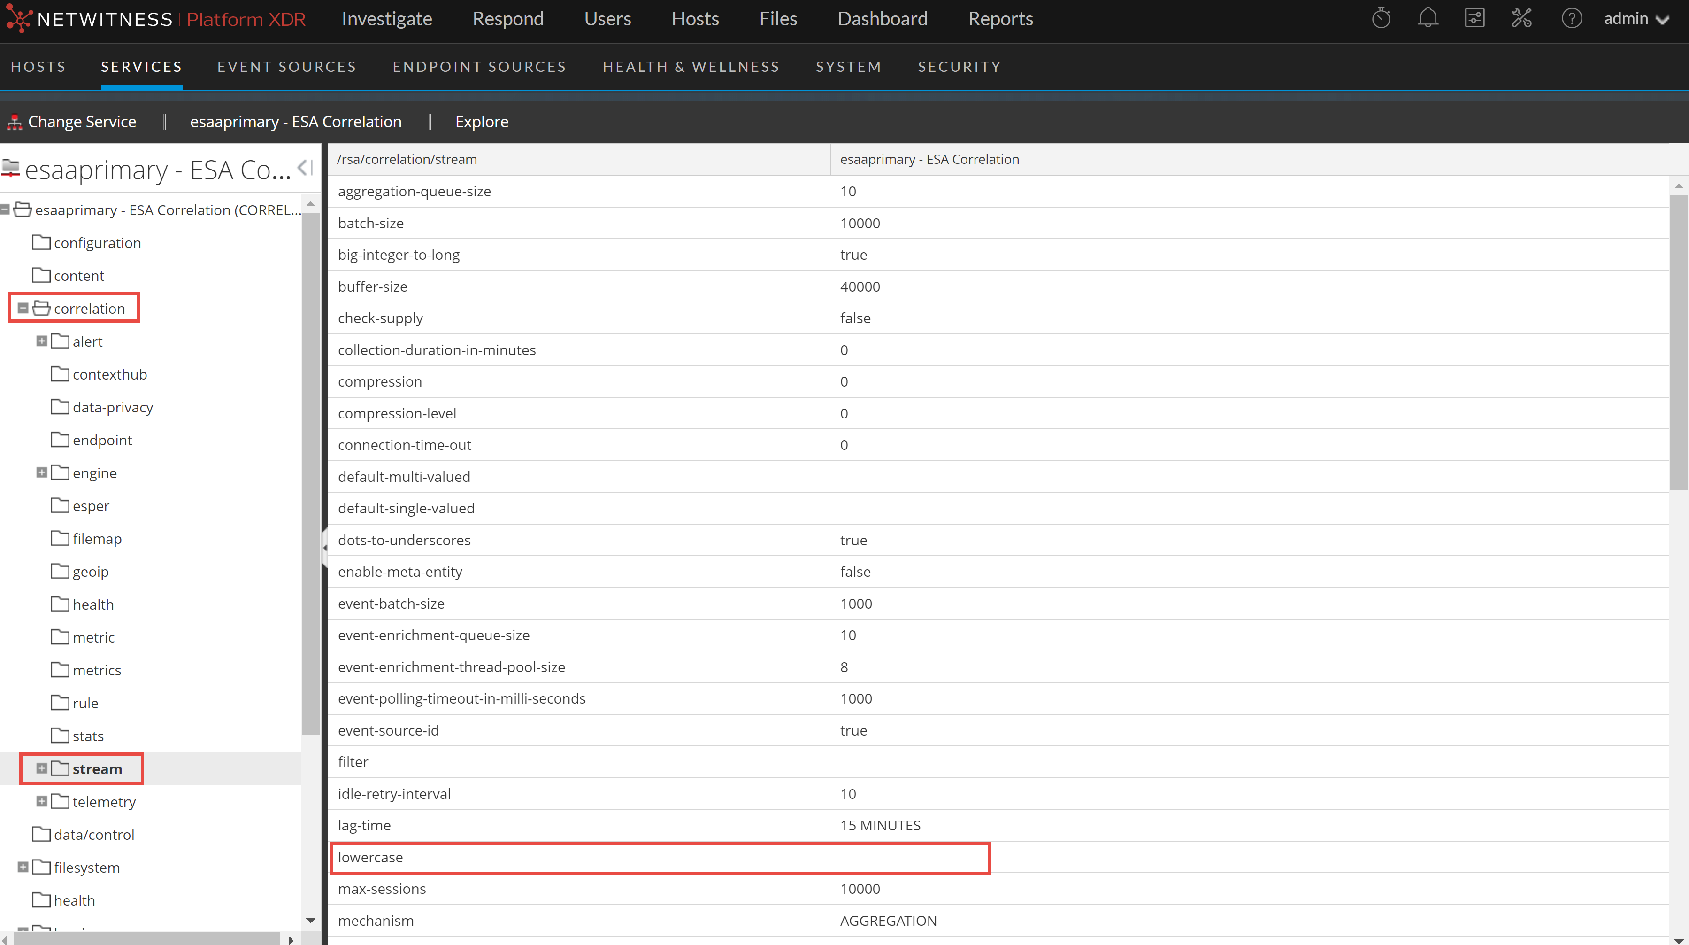1689x945 pixels.
Task: Click the endpoint folder icon
Action: coord(60,439)
